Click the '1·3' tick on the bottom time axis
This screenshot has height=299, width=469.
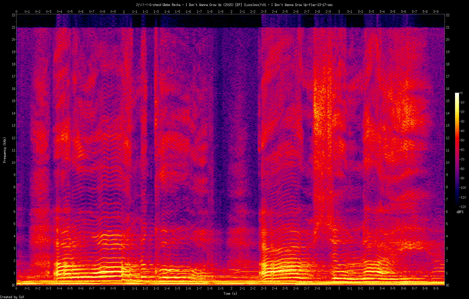click(156, 288)
